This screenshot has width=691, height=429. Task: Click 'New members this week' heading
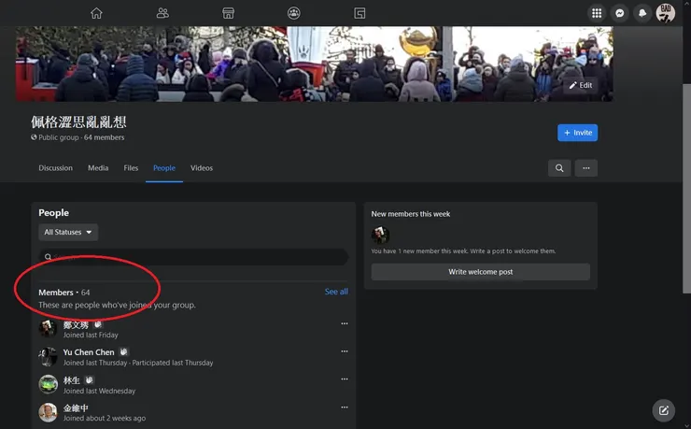click(411, 214)
